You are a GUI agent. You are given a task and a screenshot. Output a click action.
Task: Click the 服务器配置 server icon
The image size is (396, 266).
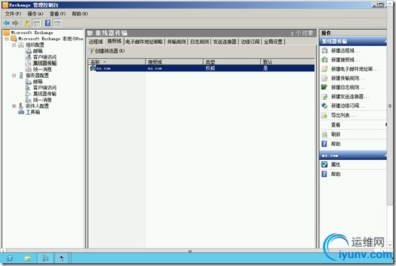pyautogui.click(x=21, y=75)
